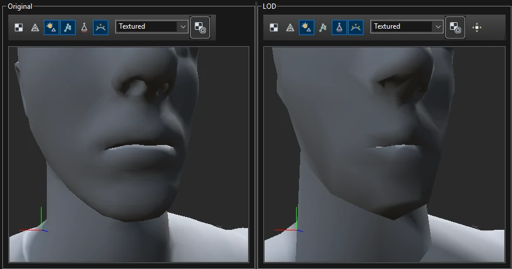Open the Textured dropdown in LOD panel
The height and width of the screenshot is (269, 512).
click(x=407, y=26)
